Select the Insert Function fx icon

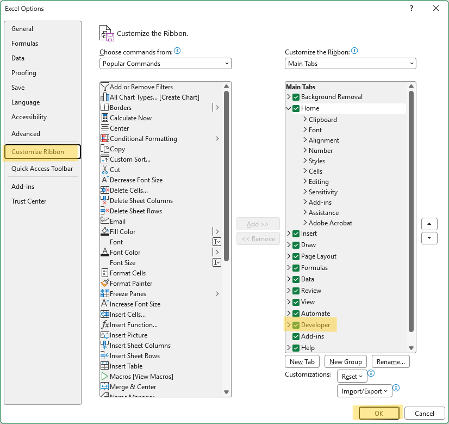pyautogui.click(x=105, y=325)
